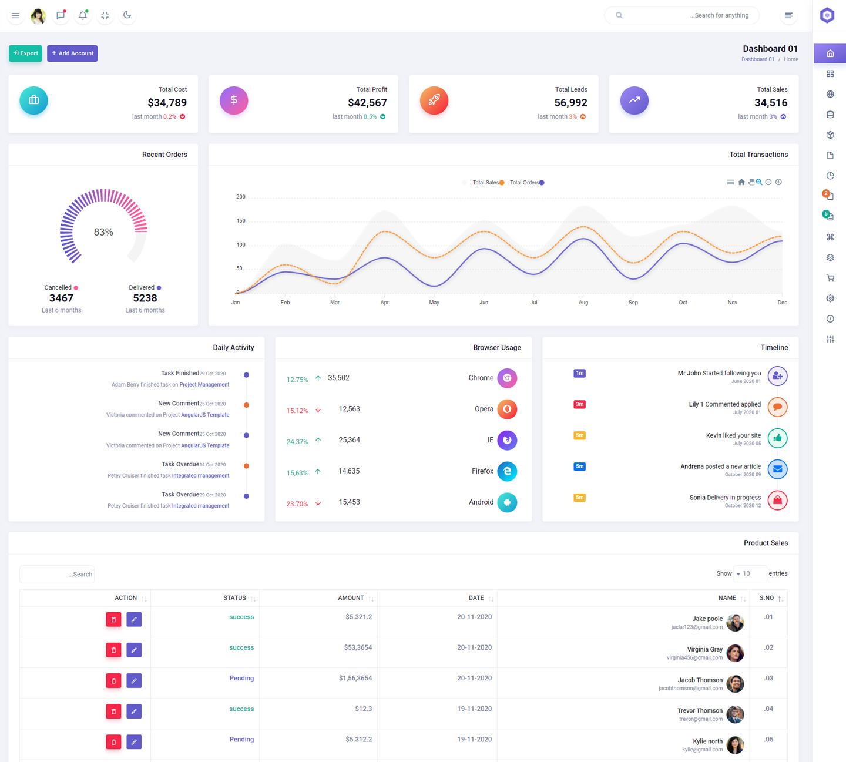Open the settings gear in sidebar
The image size is (846, 762).
830,298
